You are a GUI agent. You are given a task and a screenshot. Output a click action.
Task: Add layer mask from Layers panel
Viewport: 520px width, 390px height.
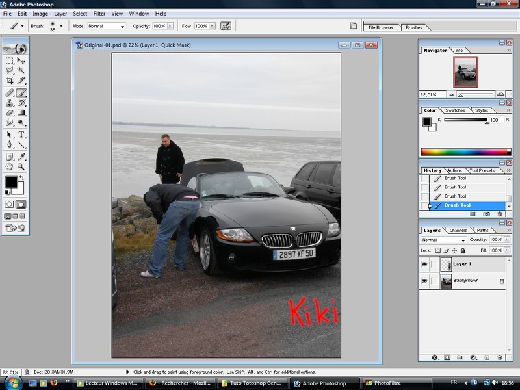pyautogui.click(x=447, y=357)
